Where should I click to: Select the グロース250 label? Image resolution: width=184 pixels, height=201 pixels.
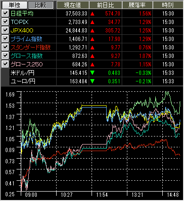click(26, 64)
